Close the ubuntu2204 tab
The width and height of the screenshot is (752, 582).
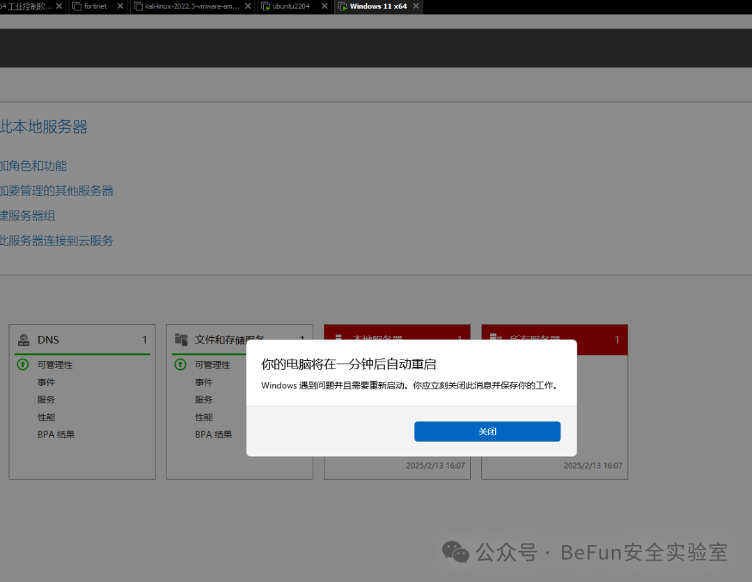pos(324,6)
